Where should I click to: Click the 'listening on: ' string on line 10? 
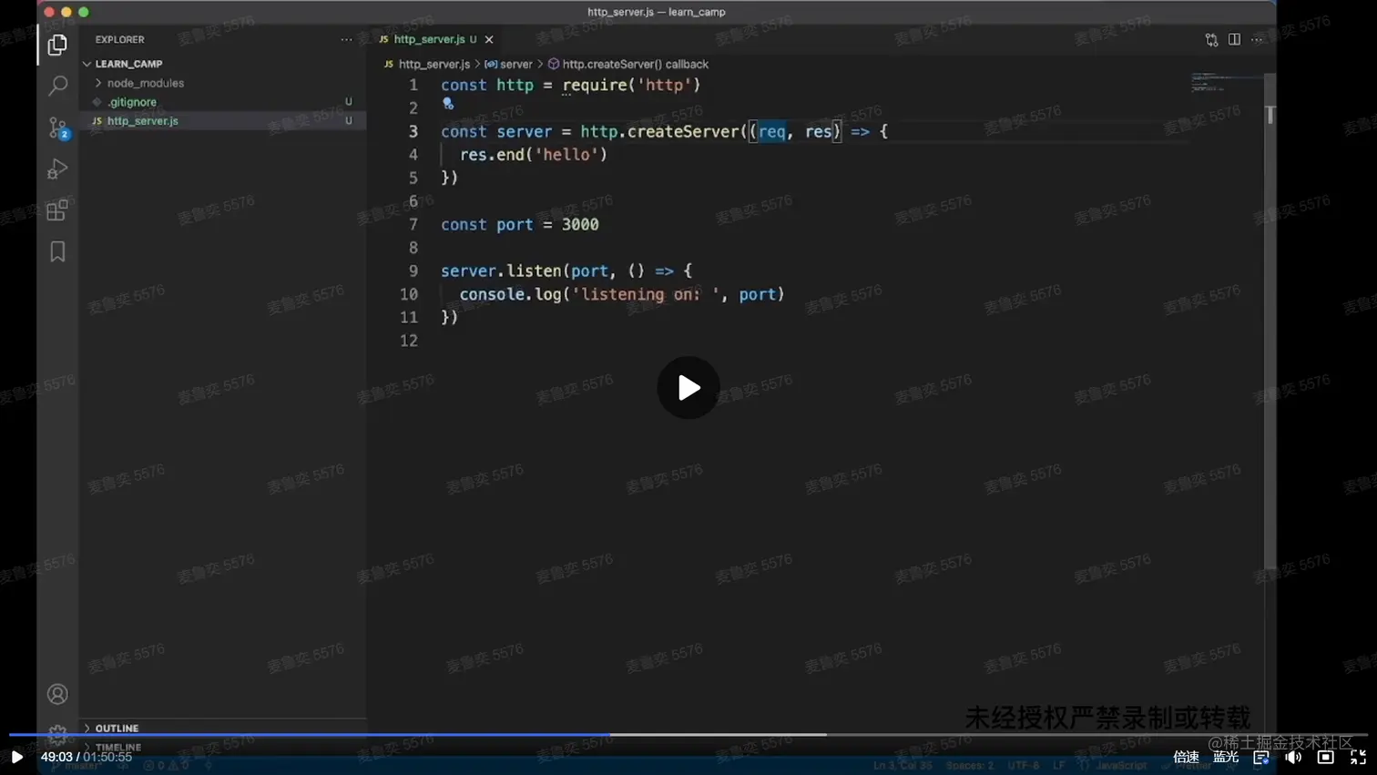(x=646, y=294)
